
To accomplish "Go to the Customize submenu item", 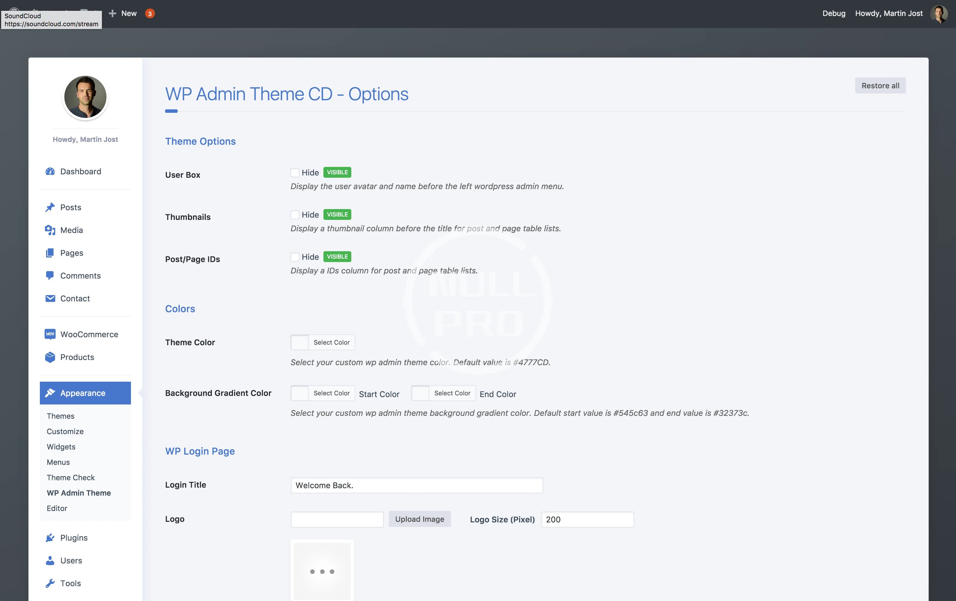I will [65, 432].
